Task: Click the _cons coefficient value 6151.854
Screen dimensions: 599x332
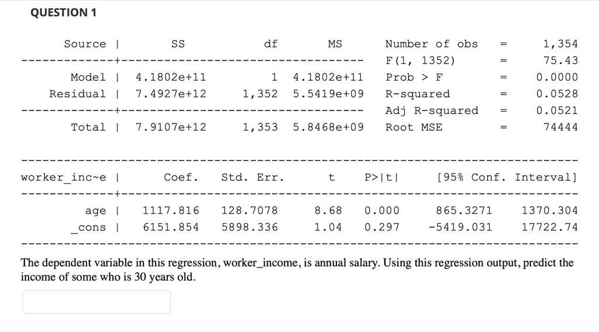Action: click(171, 227)
